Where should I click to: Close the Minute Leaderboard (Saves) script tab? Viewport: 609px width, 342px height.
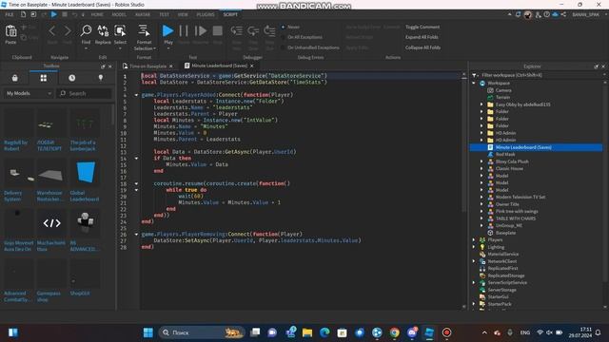[x=252, y=66]
